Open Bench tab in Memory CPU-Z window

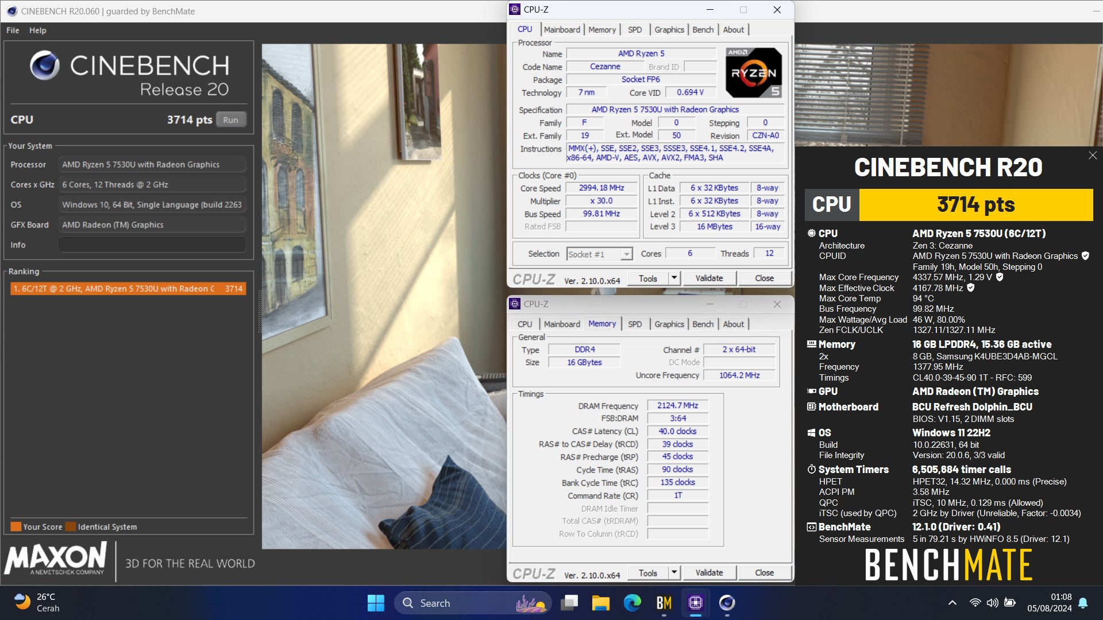pyautogui.click(x=703, y=324)
